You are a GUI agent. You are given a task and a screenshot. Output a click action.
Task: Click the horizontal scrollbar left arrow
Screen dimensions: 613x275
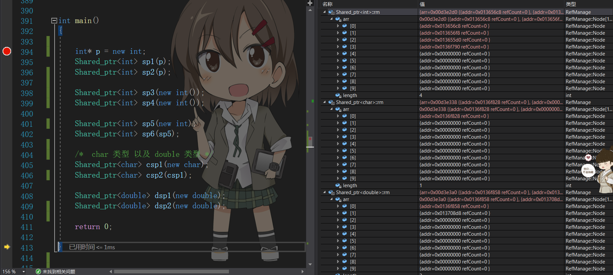point(111,272)
